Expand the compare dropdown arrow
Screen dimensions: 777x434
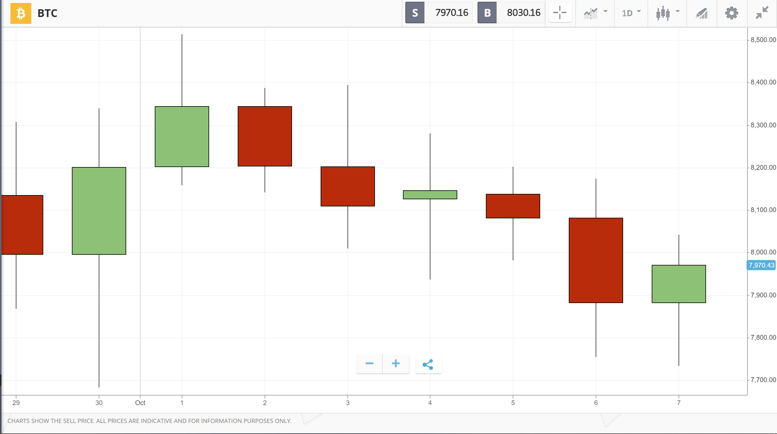[x=605, y=11]
